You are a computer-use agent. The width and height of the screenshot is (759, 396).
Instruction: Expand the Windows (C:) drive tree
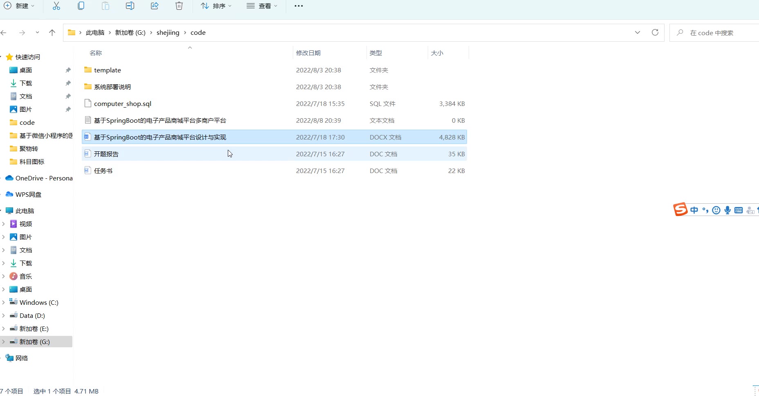coord(4,303)
